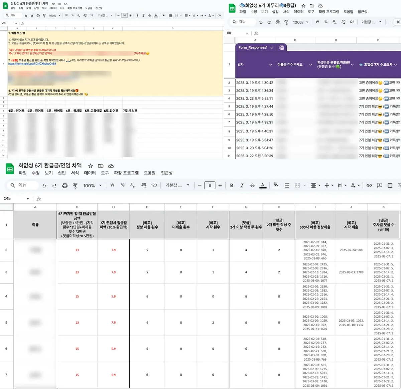401x389 pixels.
Task: Toggle strikethrough in the bottom spreadsheet toolbar
Action: coord(252,185)
